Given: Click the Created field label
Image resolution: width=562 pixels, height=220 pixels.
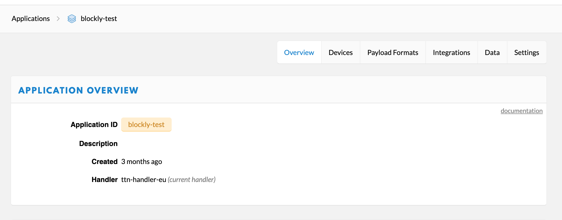Looking at the screenshot, I should [x=105, y=161].
